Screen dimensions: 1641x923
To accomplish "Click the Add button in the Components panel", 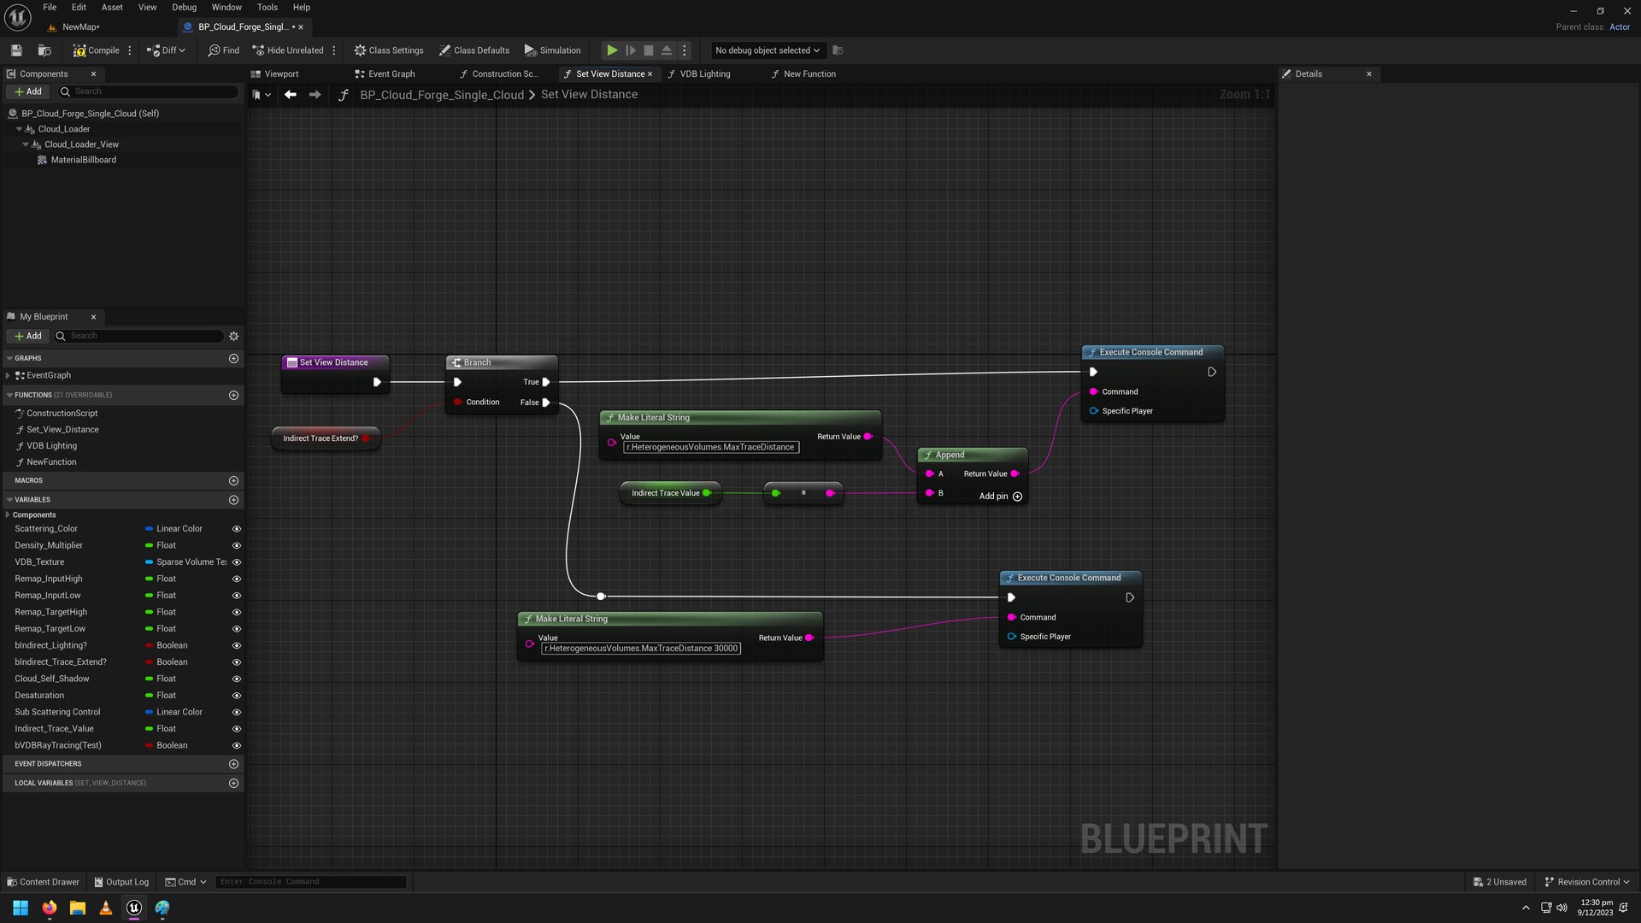I will (27, 91).
